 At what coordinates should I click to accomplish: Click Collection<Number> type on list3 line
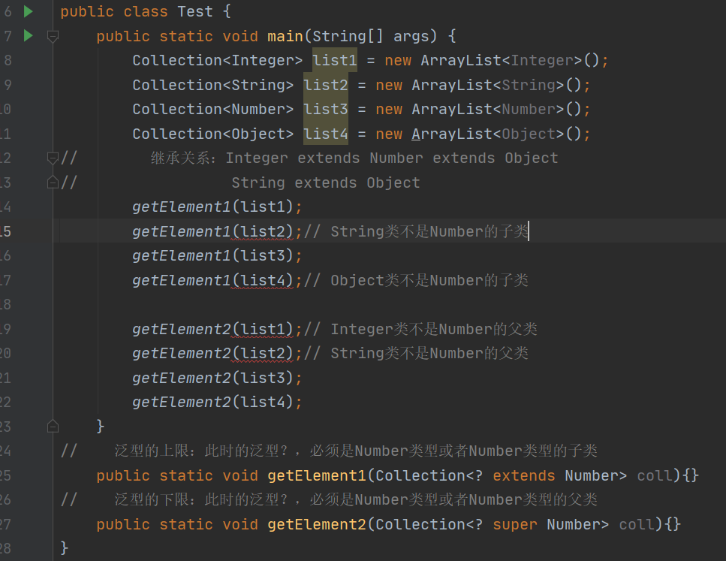pos(212,110)
